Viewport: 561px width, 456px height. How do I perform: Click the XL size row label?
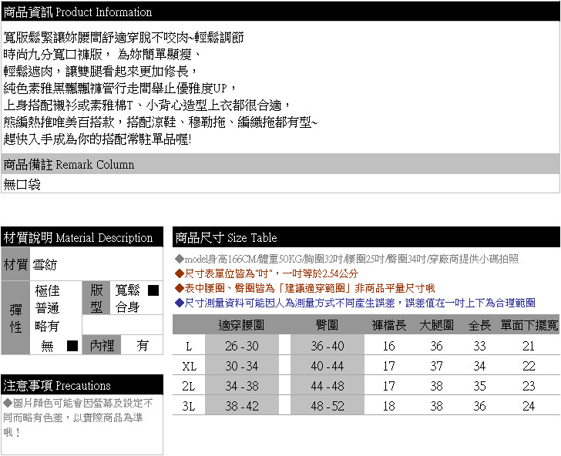point(189,366)
